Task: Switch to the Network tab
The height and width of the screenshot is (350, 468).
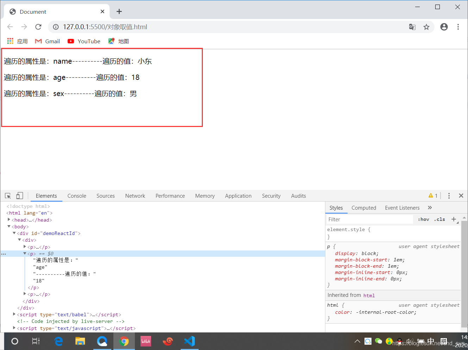Action: point(135,196)
